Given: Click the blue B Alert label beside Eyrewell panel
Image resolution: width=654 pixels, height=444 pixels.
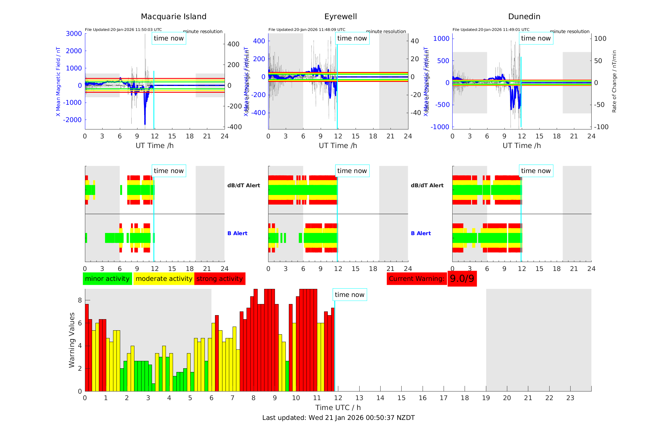Looking at the screenshot, I should pyautogui.click(x=421, y=233).
